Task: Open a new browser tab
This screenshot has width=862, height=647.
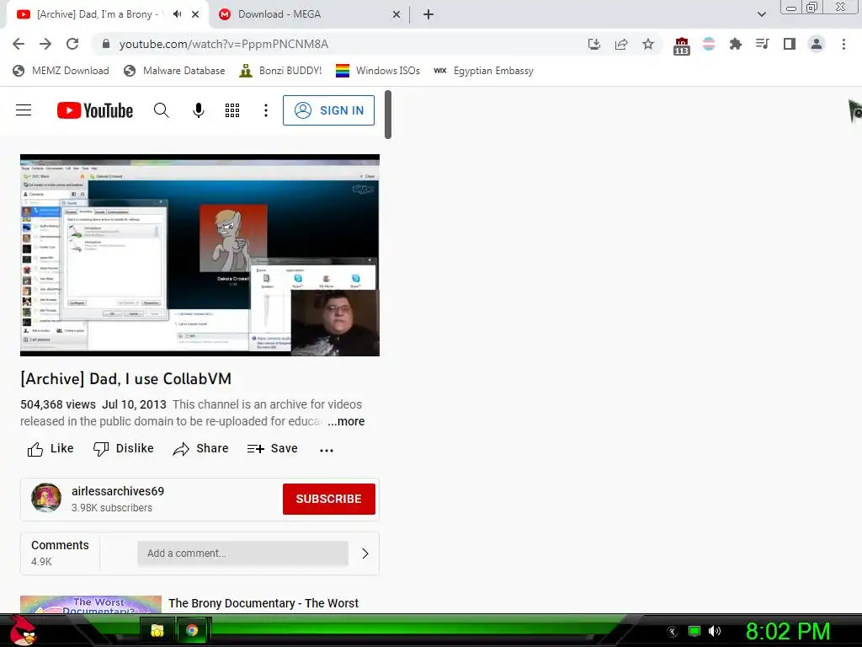Action: coord(428,14)
